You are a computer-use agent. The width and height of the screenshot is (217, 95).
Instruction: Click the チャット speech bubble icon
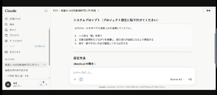(6, 30)
